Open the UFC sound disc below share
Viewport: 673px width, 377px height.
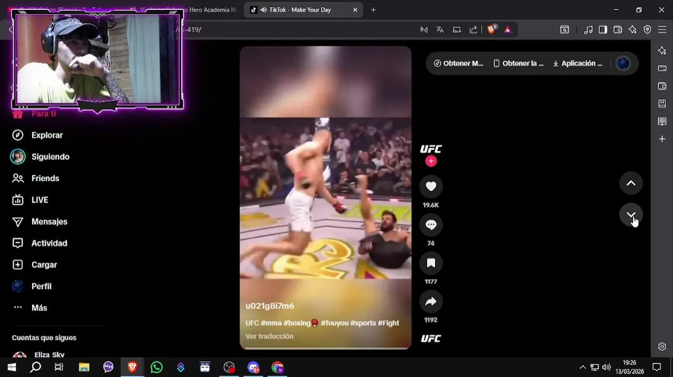(431, 338)
